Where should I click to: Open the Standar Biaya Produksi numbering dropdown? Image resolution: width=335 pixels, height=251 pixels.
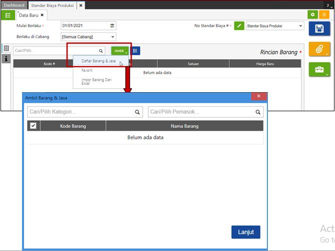[x=274, y=26]
